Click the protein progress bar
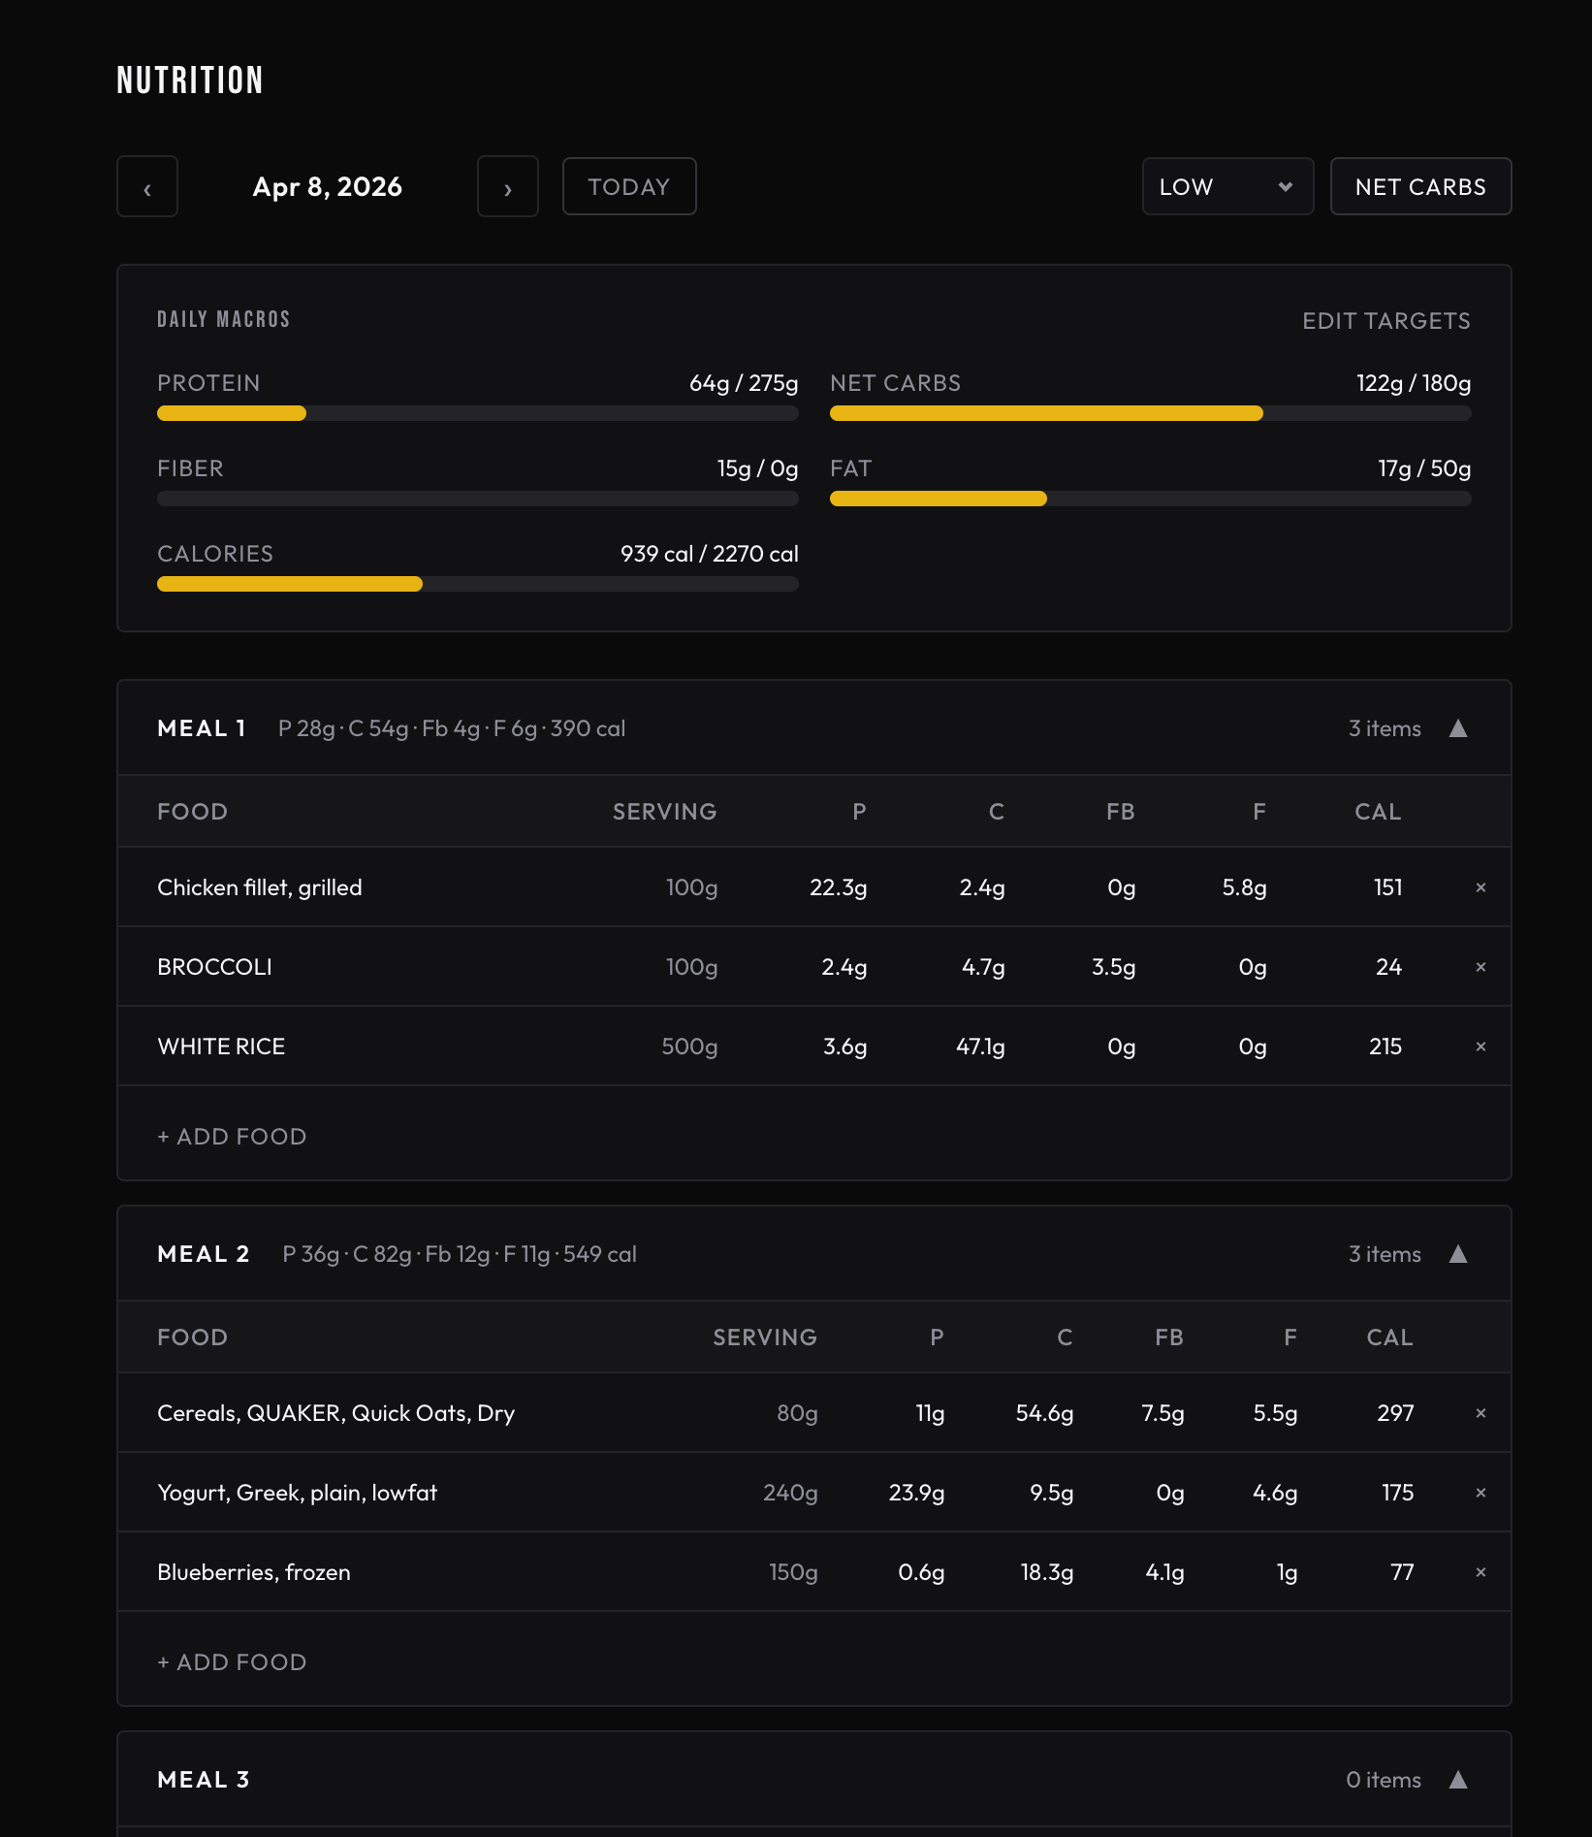 (478, 413)
